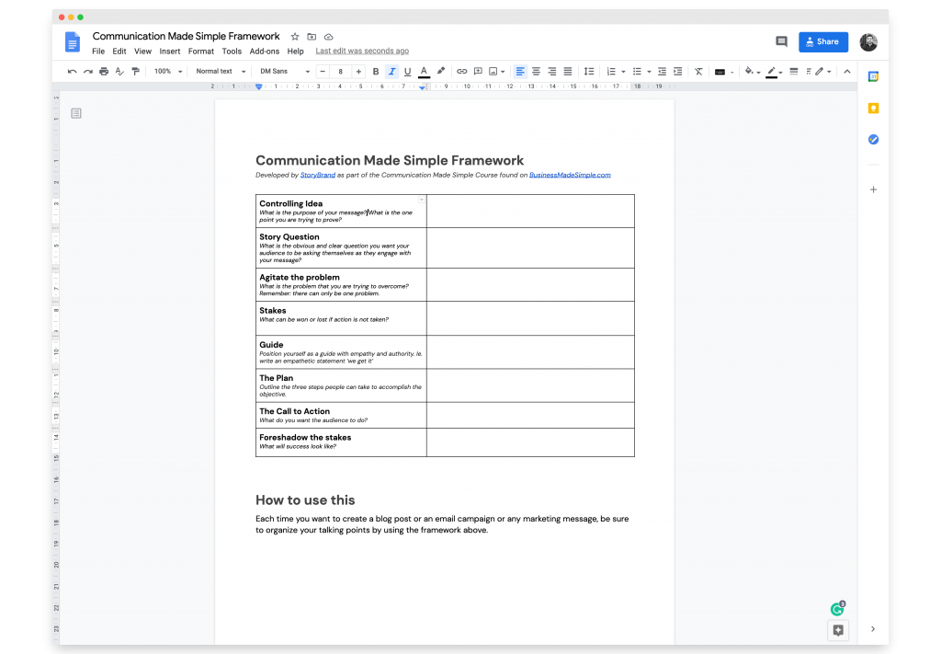Expand the insert image dropdown arrow
The image size is (941, 654).
(503, 72)
